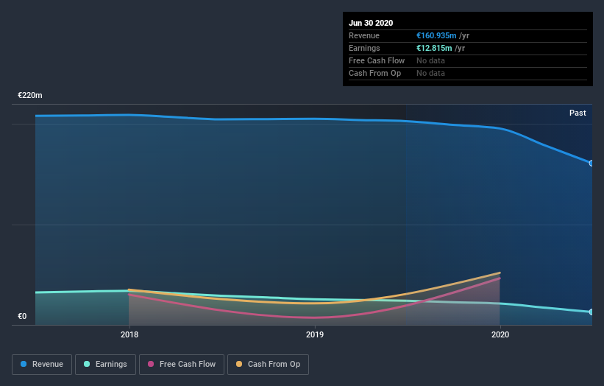Viewport: 604px width, 386px height.
Task: Click the €160.935m revenue value
Action: (436, 35)
